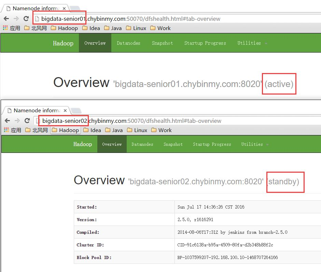Click Hadoop brand link in senior01 page

pyautogui.click(x=63, y=43)
